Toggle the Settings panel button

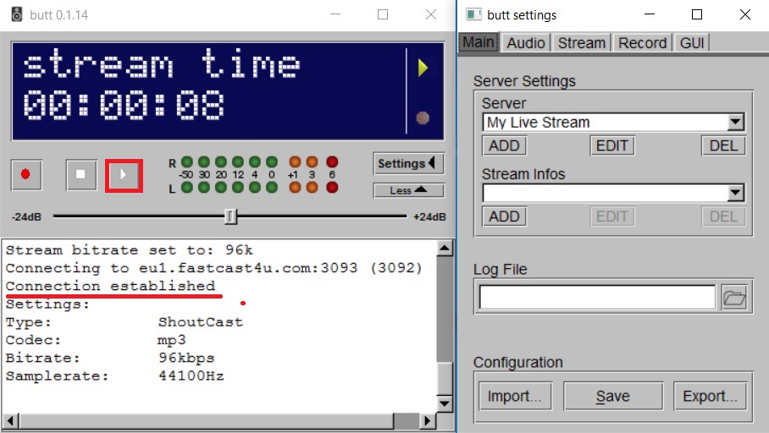pos(408,163)
